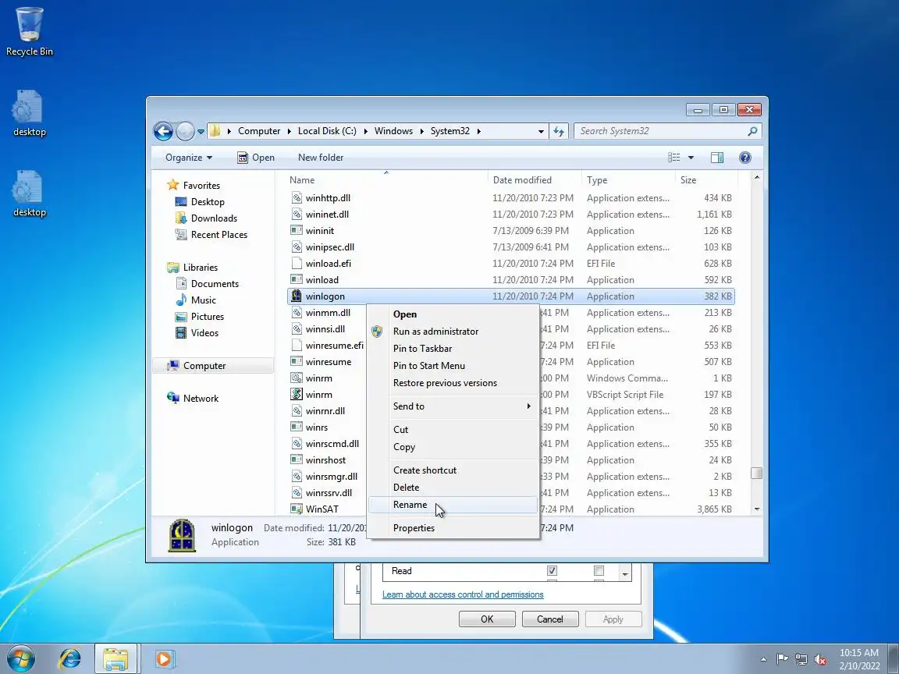Click the New folder toolbar button
899x674 pixels.
click(x=321, y=158)
